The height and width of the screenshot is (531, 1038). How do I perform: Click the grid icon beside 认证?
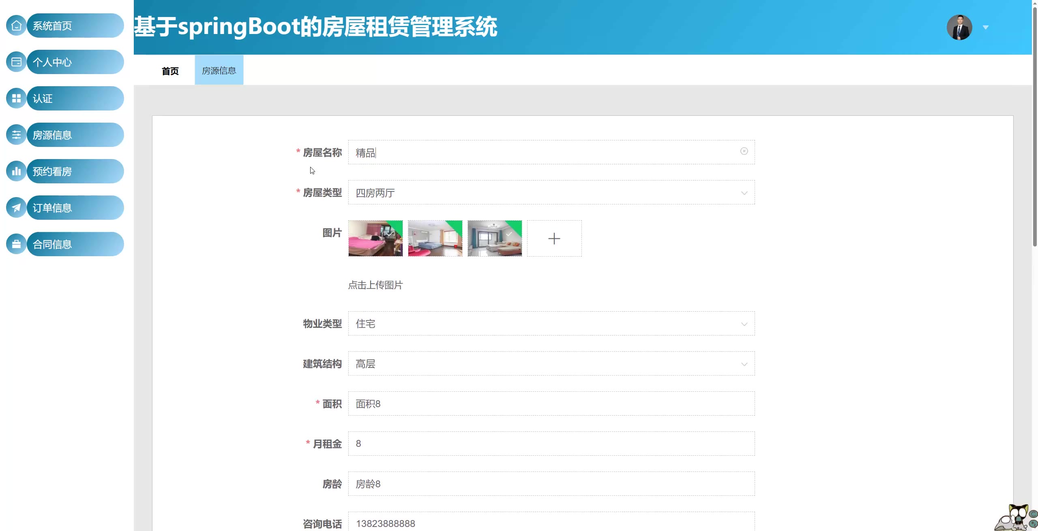[x=16, y=98]
